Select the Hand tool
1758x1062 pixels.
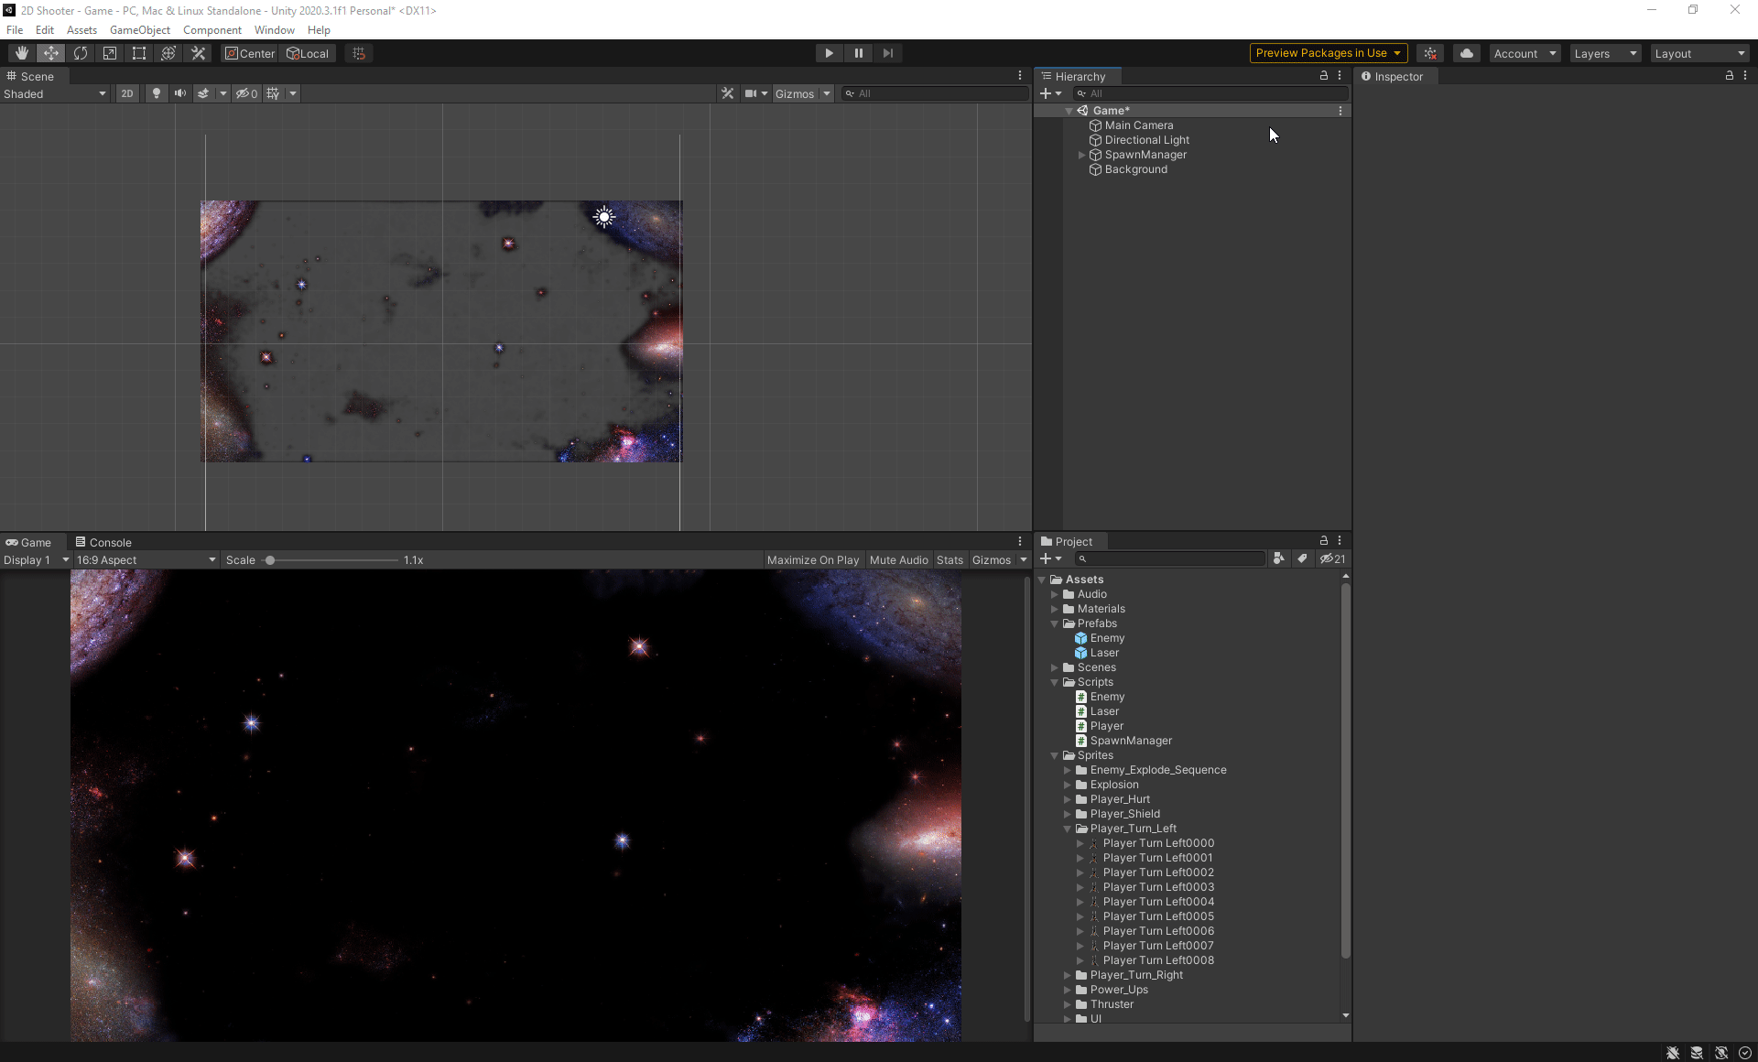(x=21, y=53)
